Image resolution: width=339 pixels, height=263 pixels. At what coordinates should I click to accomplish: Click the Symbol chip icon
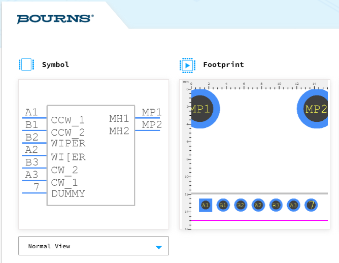tap(26, 64)
